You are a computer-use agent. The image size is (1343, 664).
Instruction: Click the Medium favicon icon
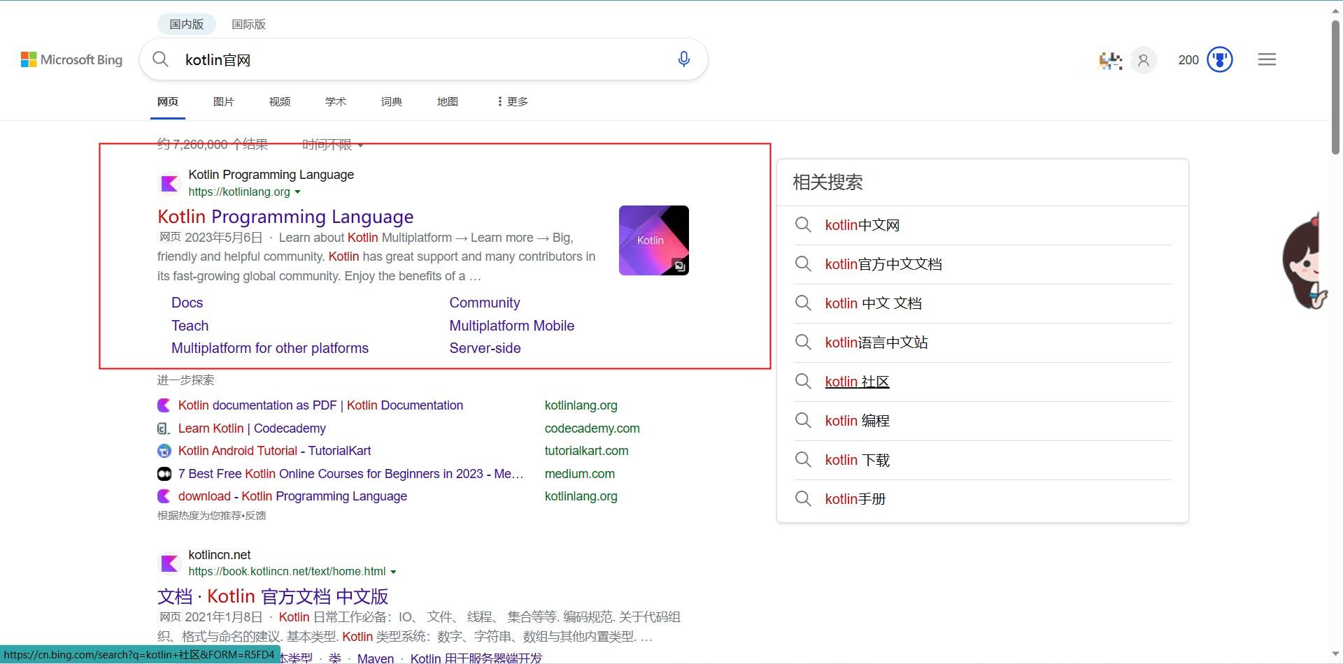164,474
